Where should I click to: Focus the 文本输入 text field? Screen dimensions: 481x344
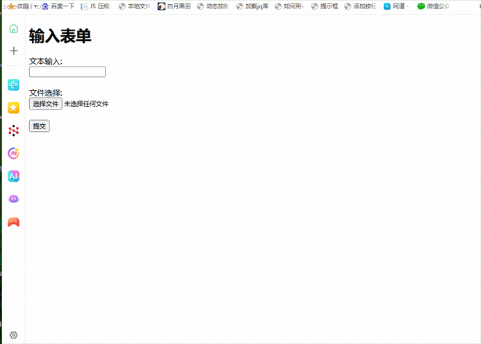[67, 72]
